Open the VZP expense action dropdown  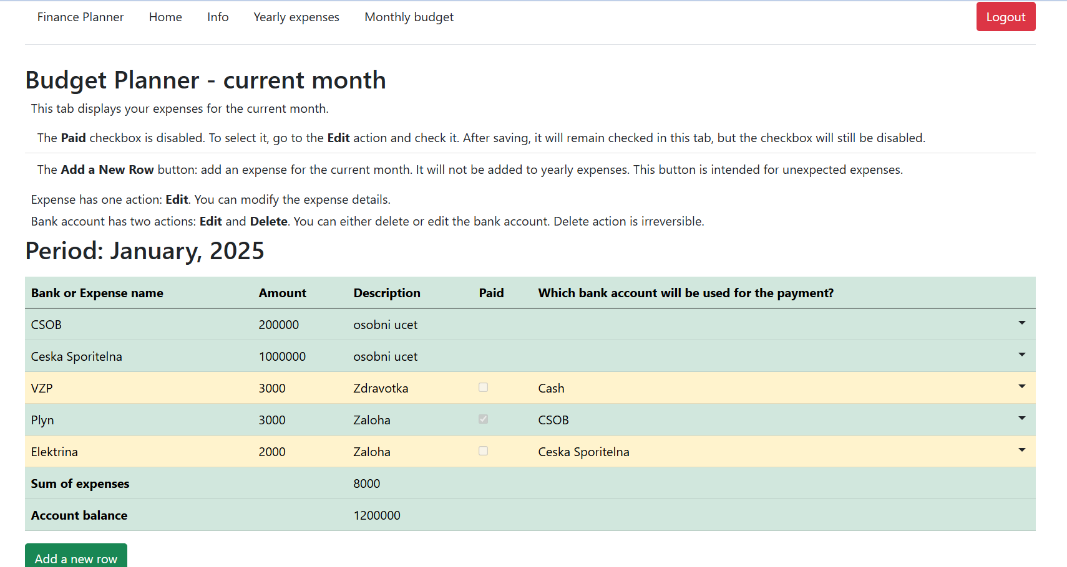[x=1021, y=387]
